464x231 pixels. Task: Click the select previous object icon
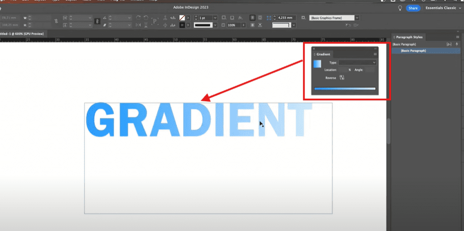click(x=173, y=18)
